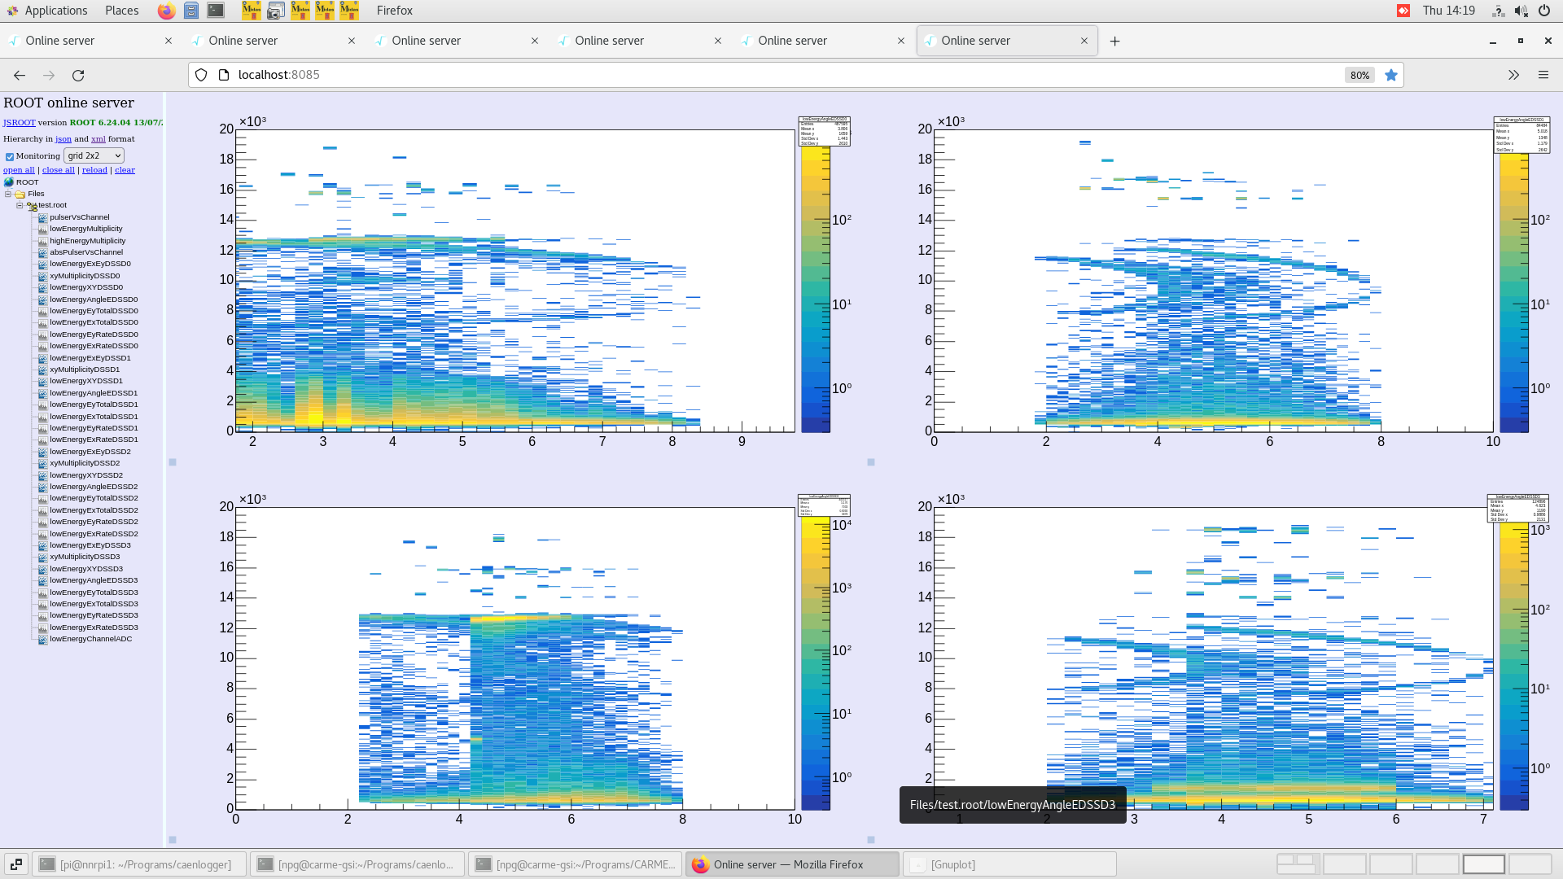1563x879 pixels.
Task: Toggle system volume from the tray
Action: [1521, 11]
